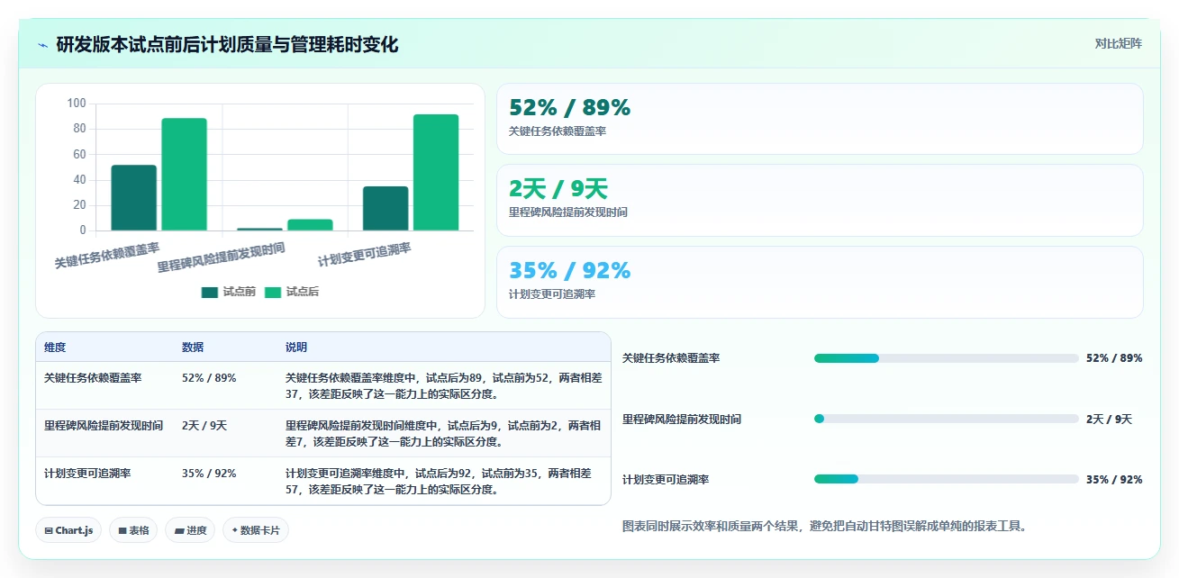Click the Chart.js tag

(68, 530)
